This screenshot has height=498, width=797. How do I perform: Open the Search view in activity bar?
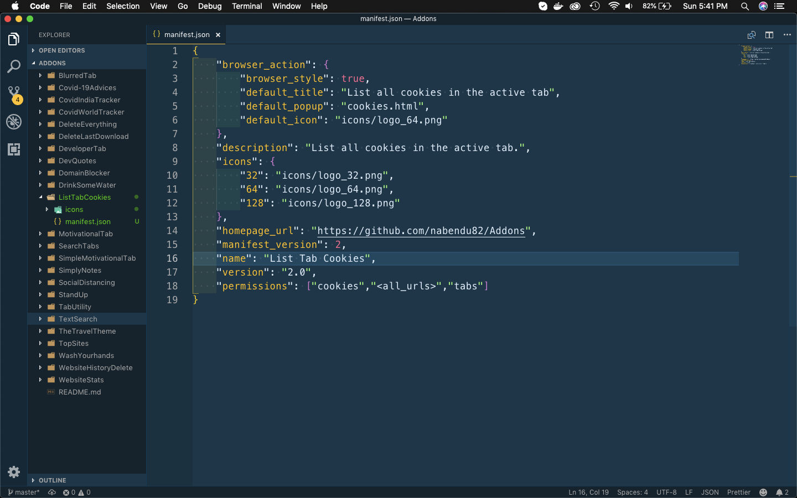click(x=14, y=67)
